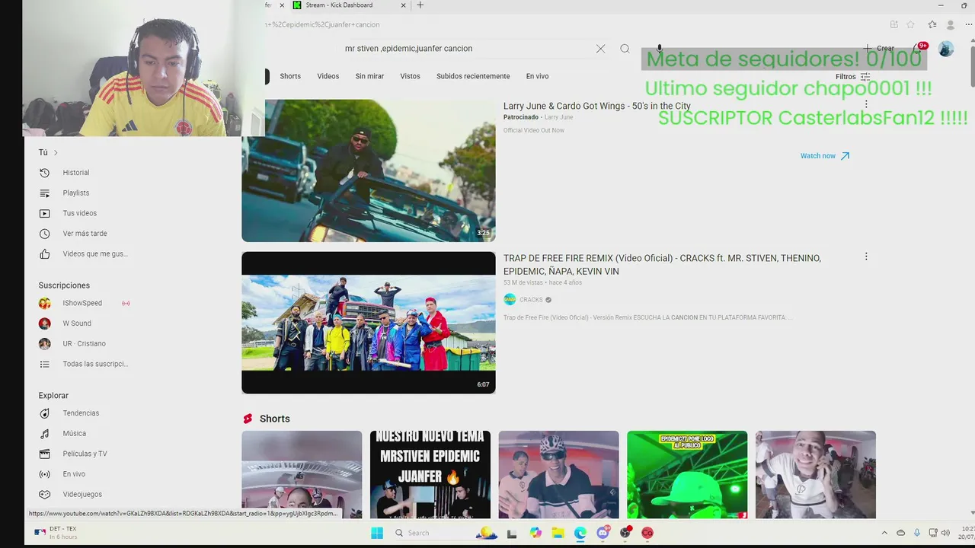Image resolution: width=975 pixels, height=548 pixels.
Task: Open the new browser tab plus button
Action: coord(420,5)
